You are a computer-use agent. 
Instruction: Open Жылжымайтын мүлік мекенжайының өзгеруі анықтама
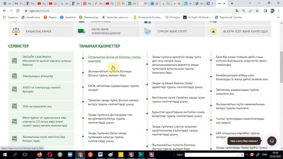tap(240, 106)
